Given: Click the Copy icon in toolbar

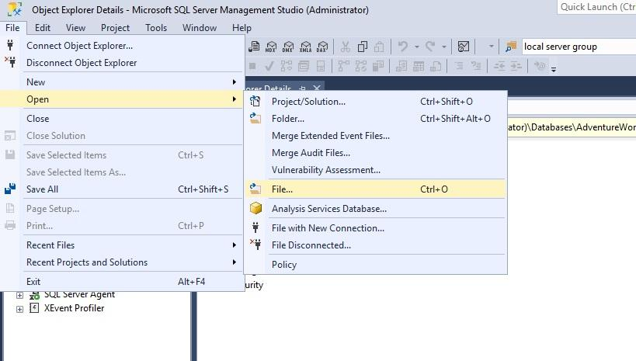Looking at the screenshot, I should point(362,47).
